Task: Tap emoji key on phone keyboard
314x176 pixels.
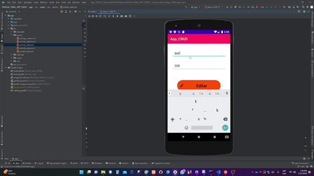Action: (186, 128)
